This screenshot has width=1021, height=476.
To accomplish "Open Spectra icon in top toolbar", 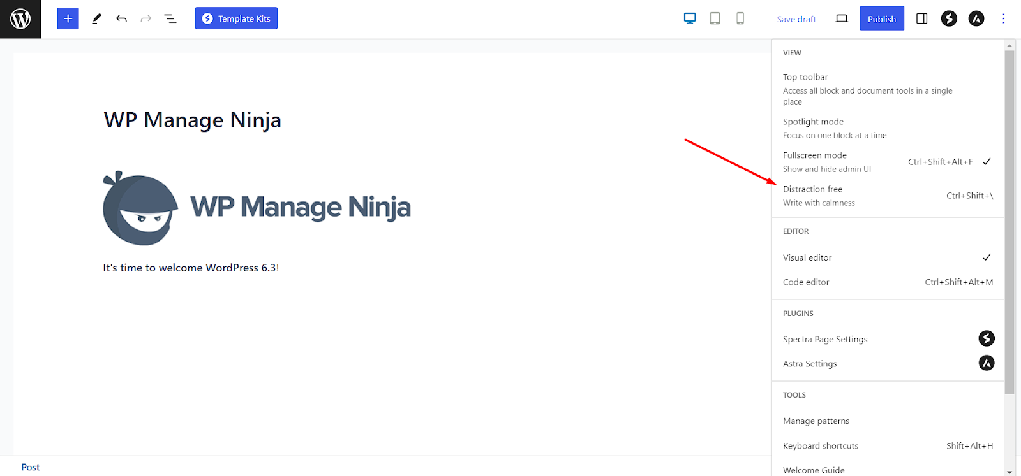I will pos(949,18).
